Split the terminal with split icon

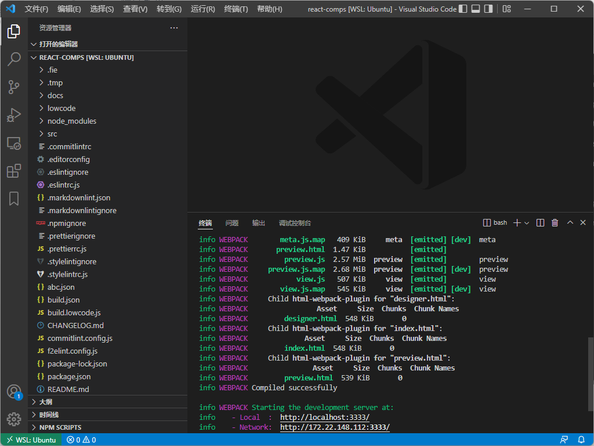tap(540, 222)
